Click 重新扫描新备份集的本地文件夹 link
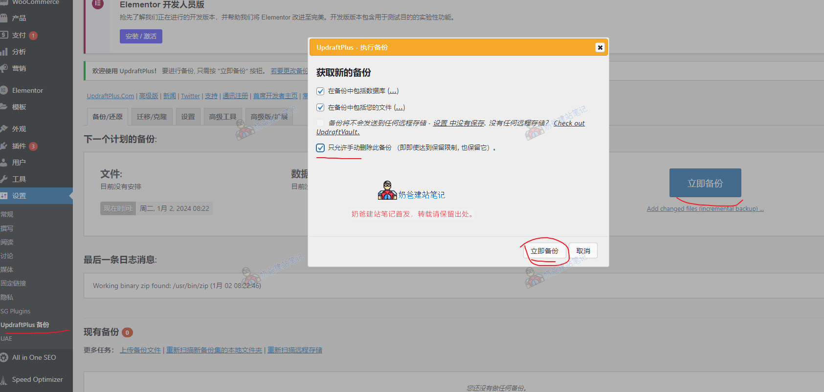Image resolution: width=824 pixels, height=392 pixels. point(214,350)
